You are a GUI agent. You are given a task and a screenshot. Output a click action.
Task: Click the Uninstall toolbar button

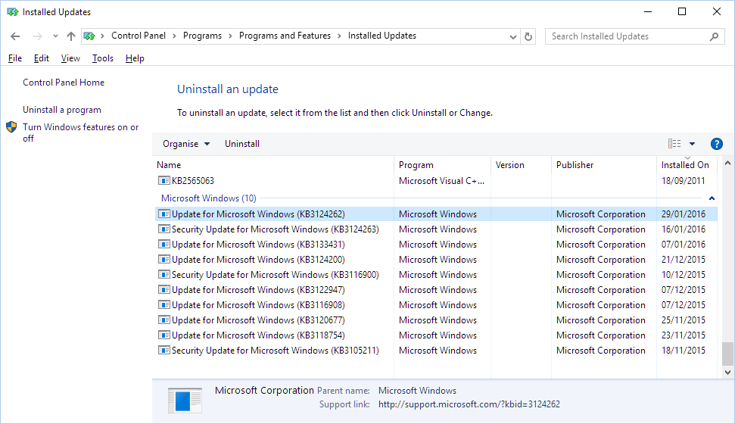point(242,144)
